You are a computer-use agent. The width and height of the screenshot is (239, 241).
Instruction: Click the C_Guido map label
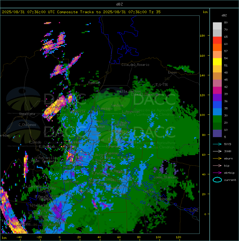tap(35, 142)
